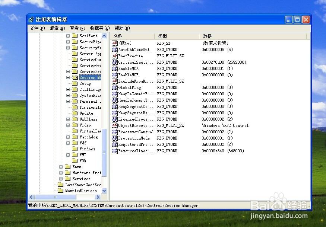Open the 帮助(H) help menu
The width and height of the screenshot is (326, 227).
pyautogui.click(x=122, y=28)
